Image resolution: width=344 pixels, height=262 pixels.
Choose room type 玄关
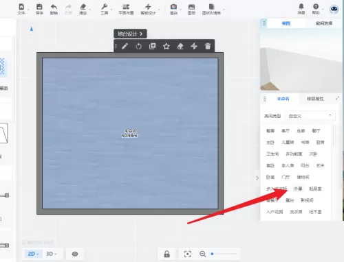(320, 165)
